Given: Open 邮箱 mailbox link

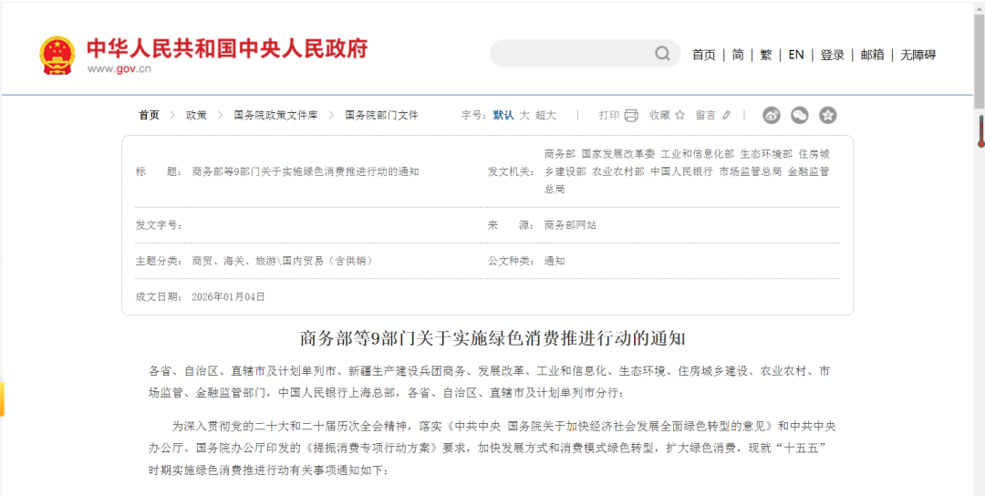Looking at the screenshot, I should [873, 55].
